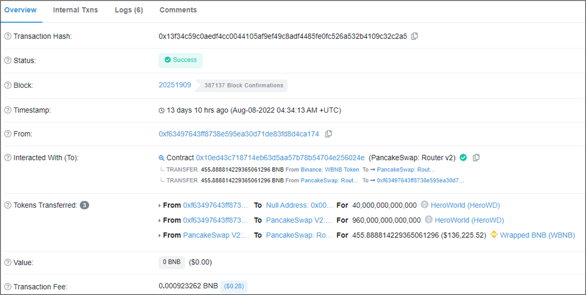Open the Internal Txns tab

pyautogui.click(x=76, y=10)
